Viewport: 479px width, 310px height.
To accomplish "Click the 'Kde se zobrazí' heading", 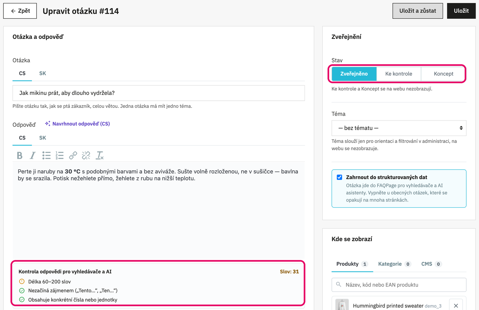I will (x=352, y=239).
